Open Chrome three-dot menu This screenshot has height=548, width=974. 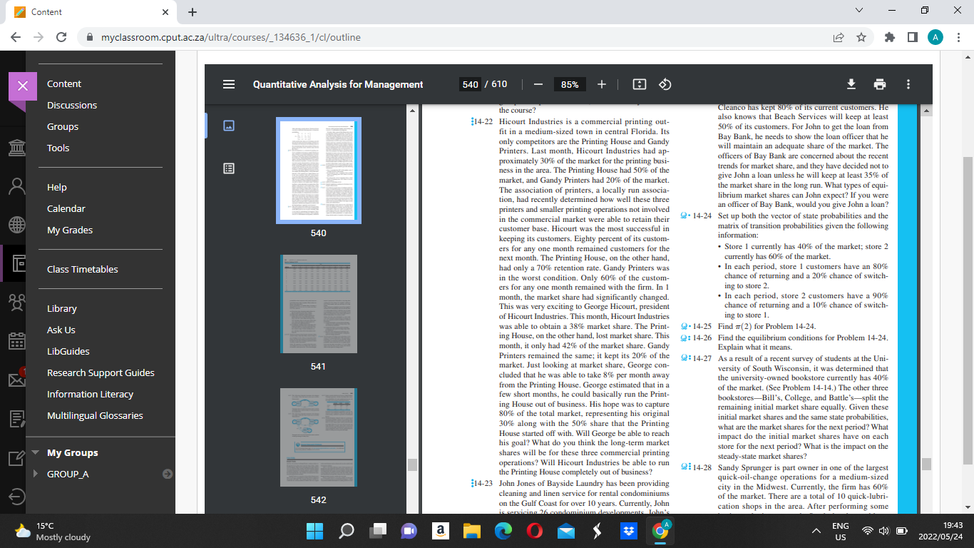click(958, 37)
